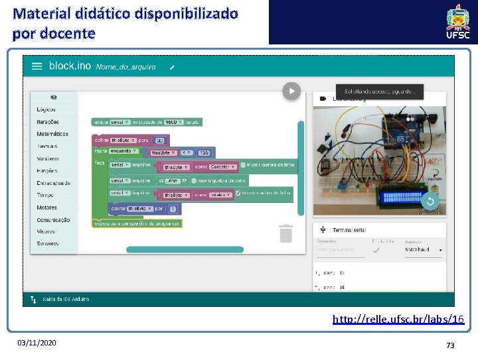Image resolution: width=478 pixels, height=358 pixels.
Task: Select the Lógicos block category
Action: pos(46,109)
